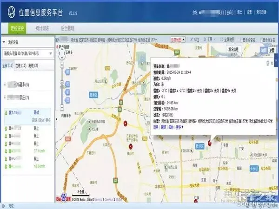
Task: Click the 密码 link in header
Action: coord(229,12)
